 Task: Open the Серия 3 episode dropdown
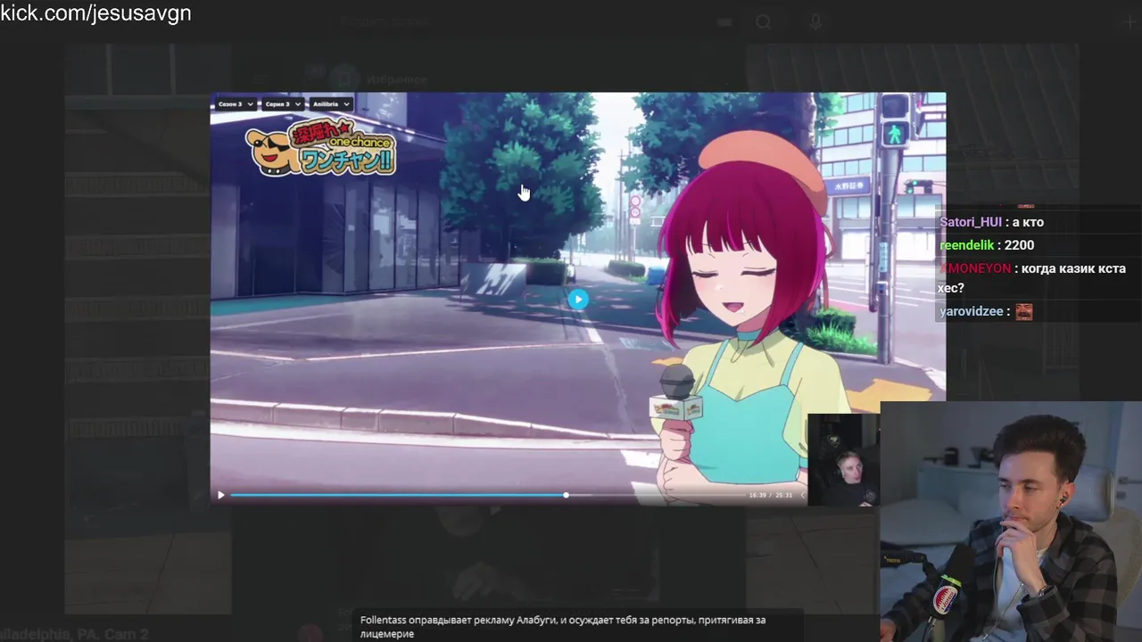[x=283, y=104]
